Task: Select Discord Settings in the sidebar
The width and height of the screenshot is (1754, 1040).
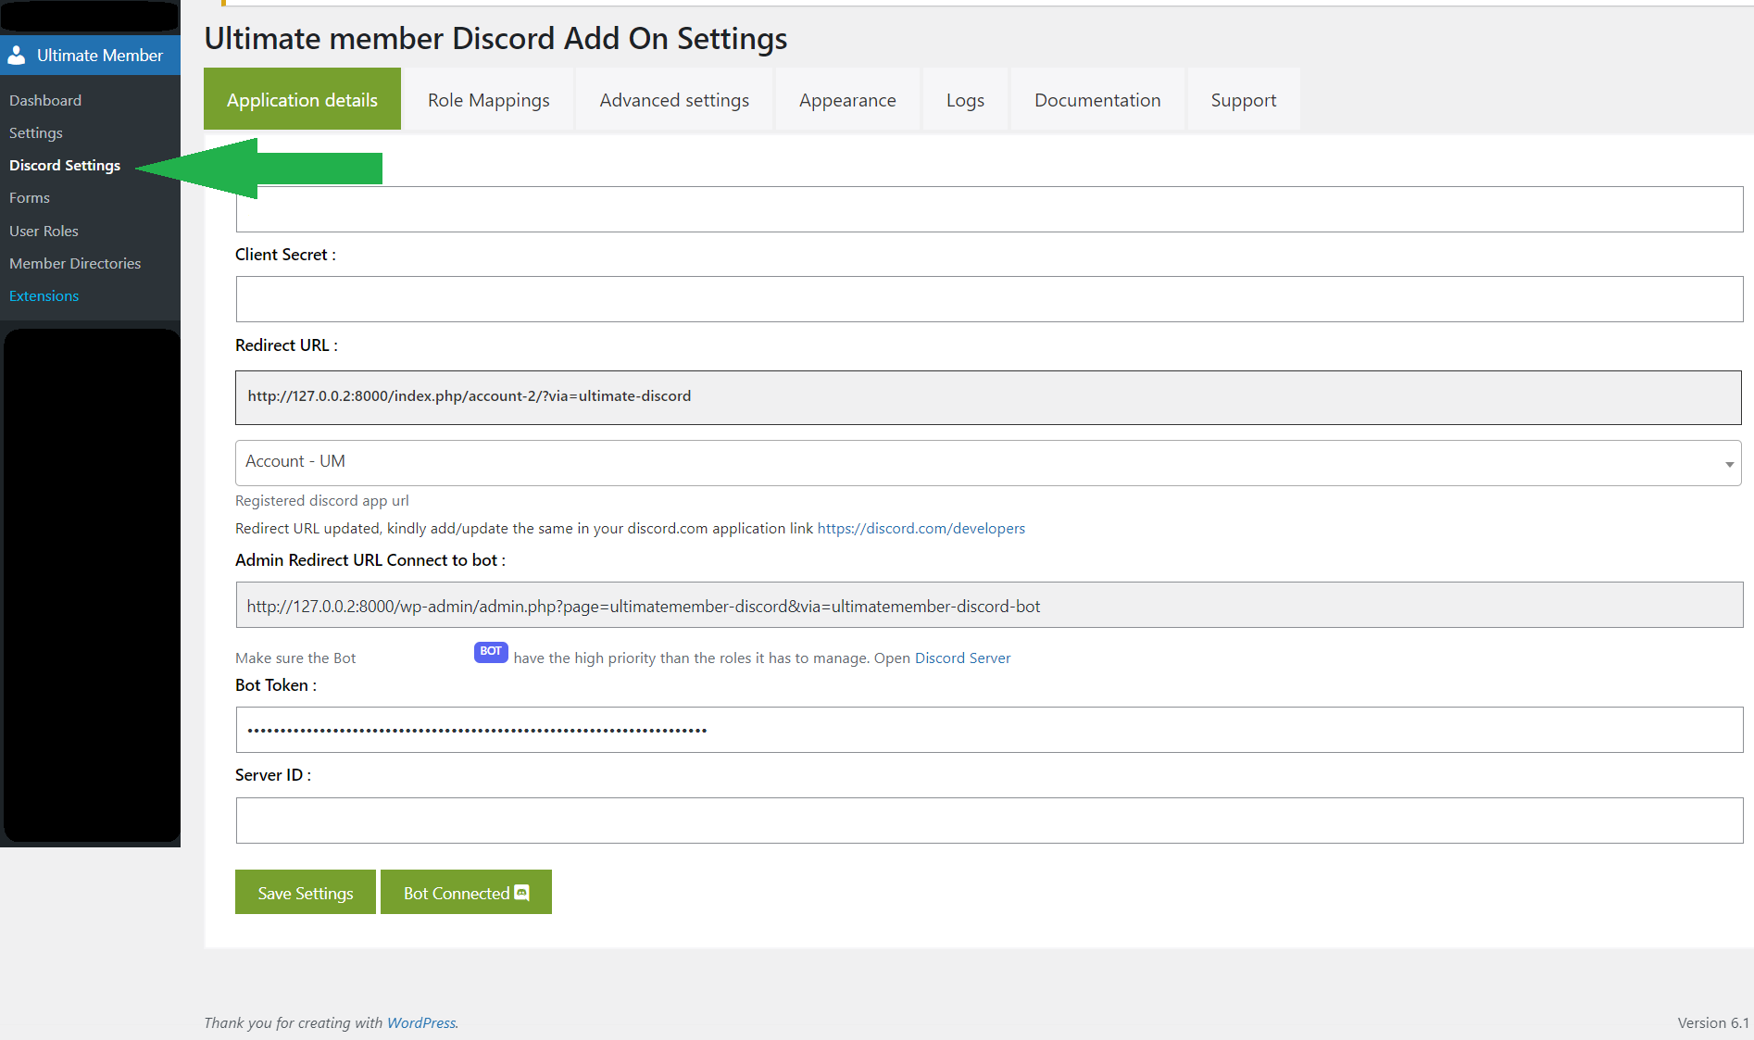Action: point(65,165)
